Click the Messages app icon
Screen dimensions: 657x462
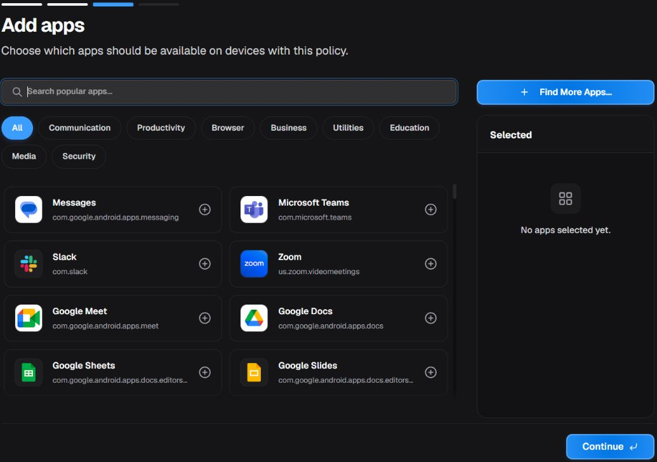point(29,209)
